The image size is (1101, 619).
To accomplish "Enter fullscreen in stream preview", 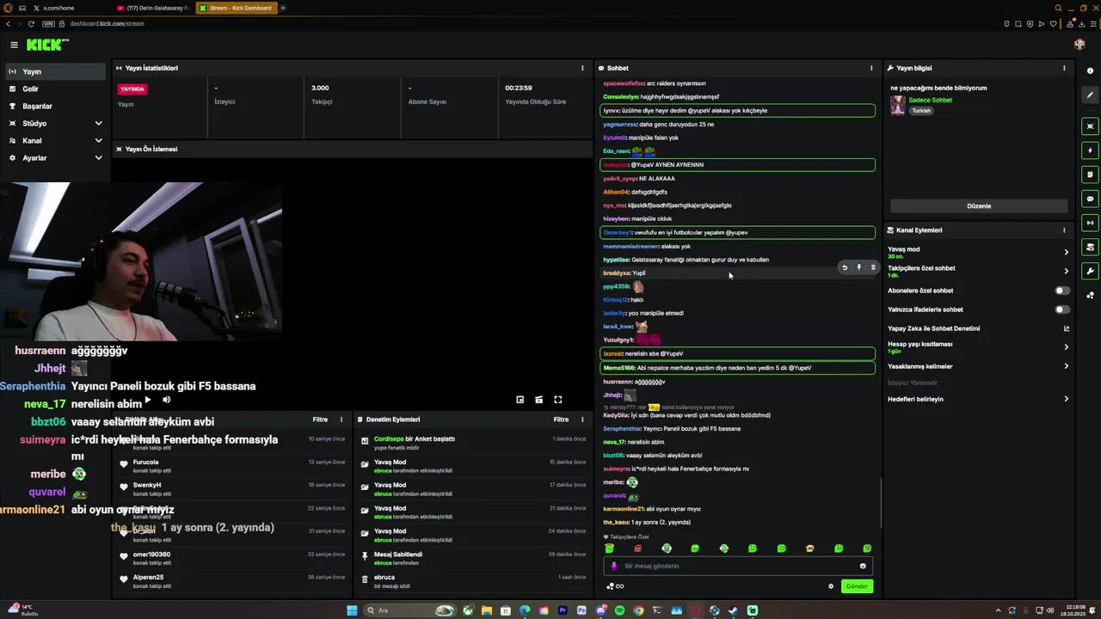I will [x=557, y=400].
